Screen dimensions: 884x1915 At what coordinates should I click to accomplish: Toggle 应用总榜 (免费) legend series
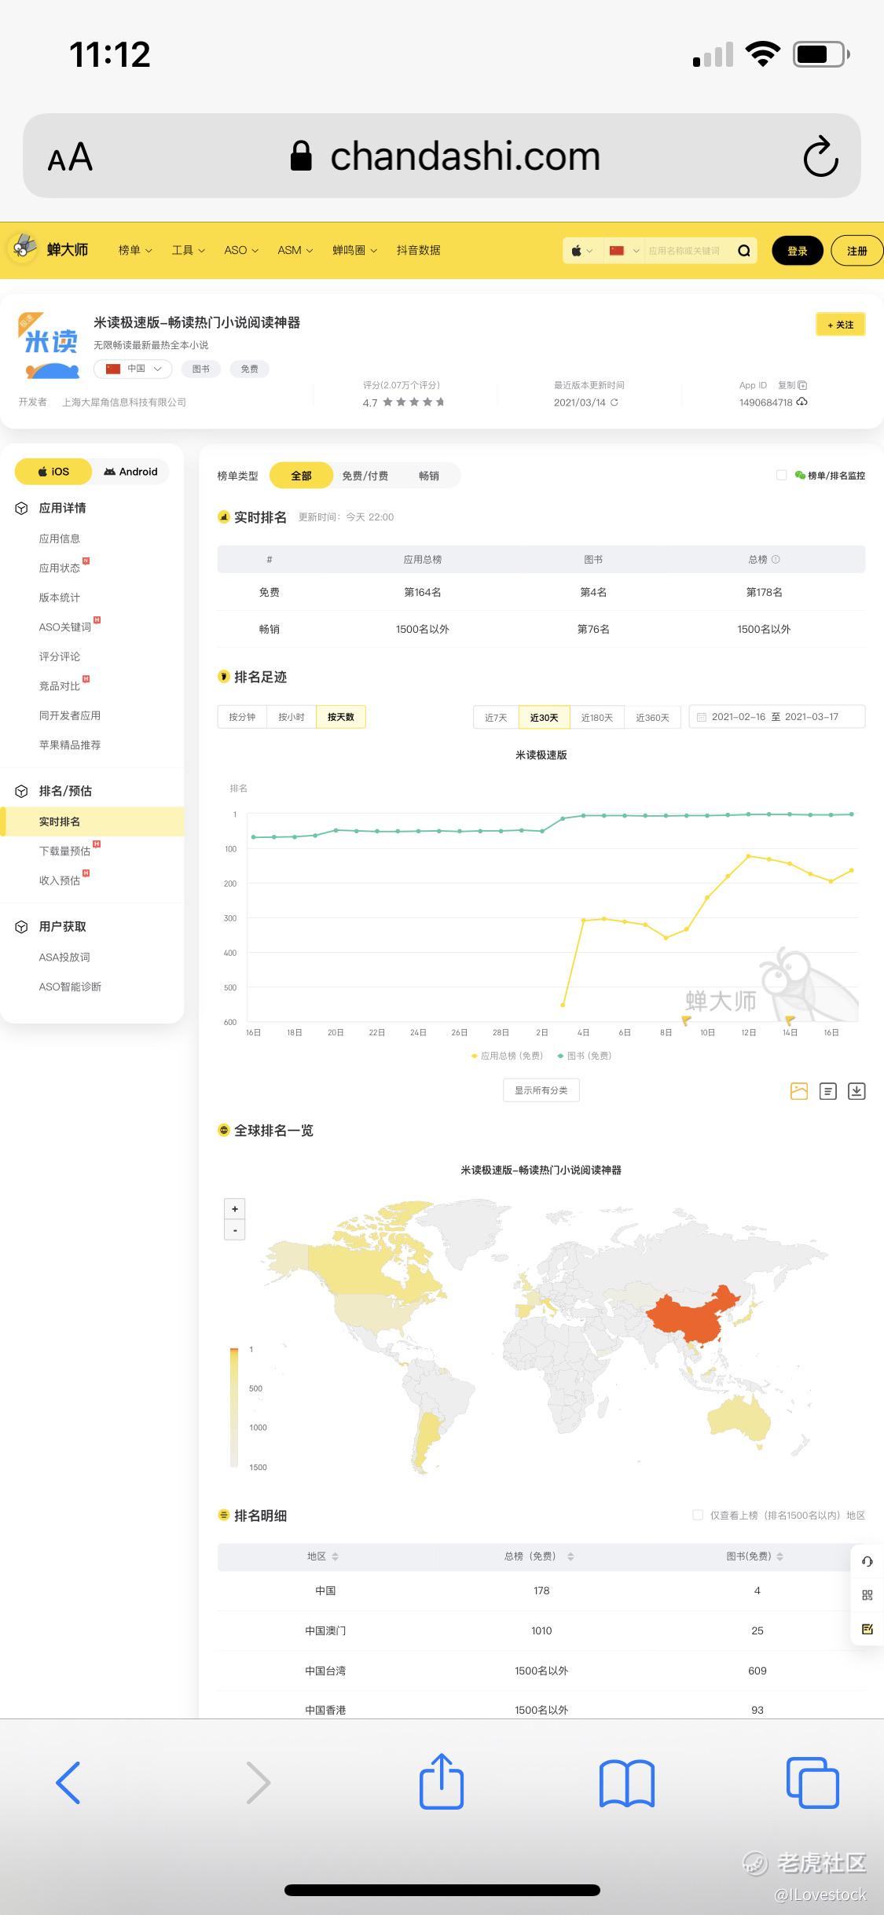[x=507, y=1056]
